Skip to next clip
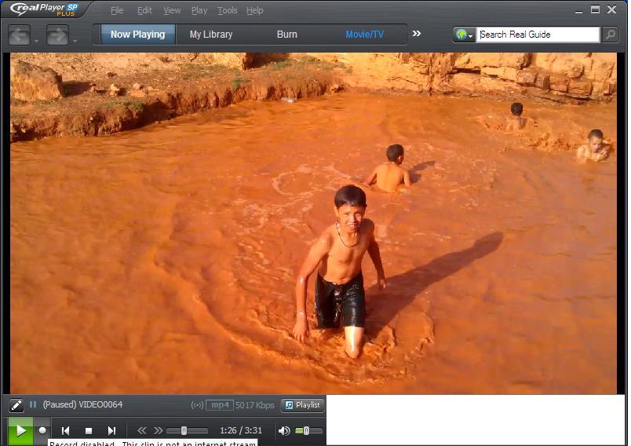This screenshot has width=631, height=446. 111,430
